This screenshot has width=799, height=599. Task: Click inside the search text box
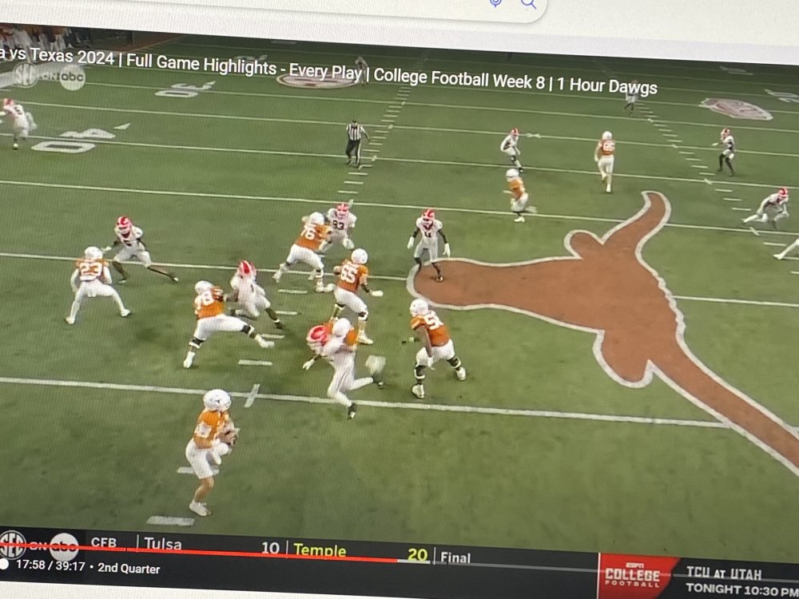click(320, 5)
